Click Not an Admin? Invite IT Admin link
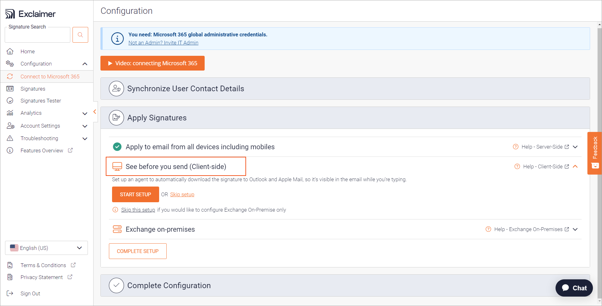 point(163,43)
